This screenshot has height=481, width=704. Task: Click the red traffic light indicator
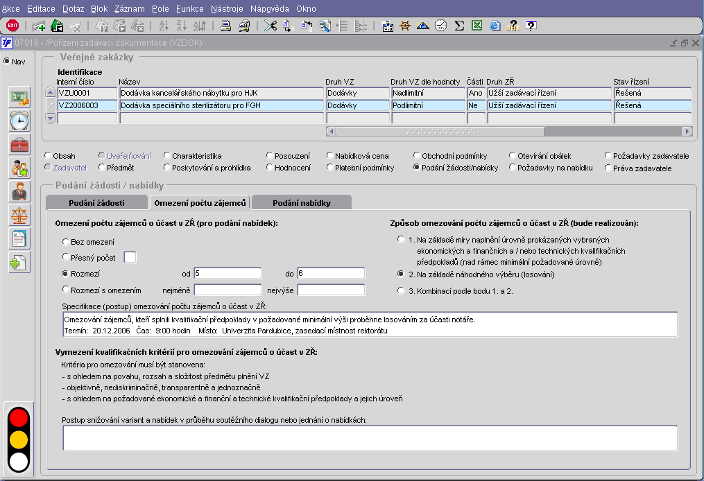pyautogui.click(x=19, y=418)
